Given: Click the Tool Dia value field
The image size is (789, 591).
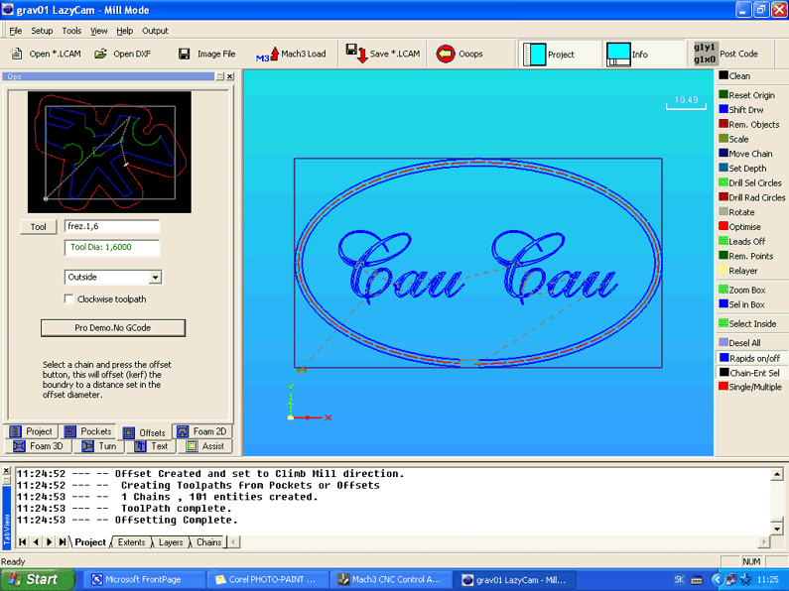Looking at the screenshot, I should [112, 247].
